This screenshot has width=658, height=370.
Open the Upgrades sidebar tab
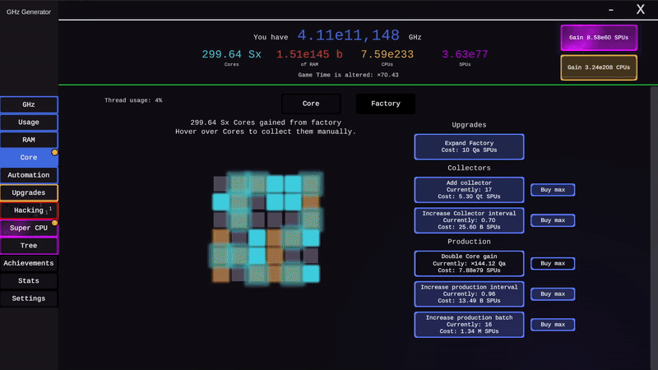coord(29,192)
